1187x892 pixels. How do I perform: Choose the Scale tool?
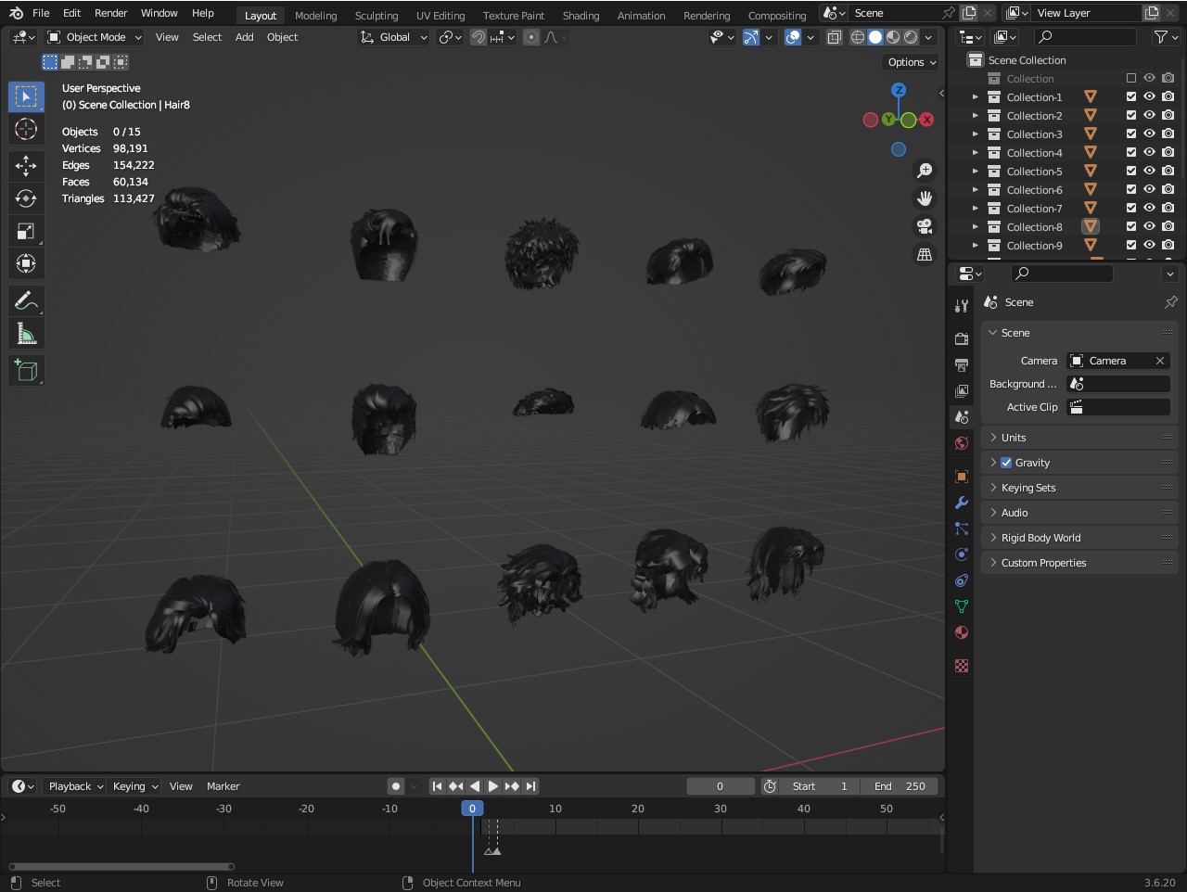(26, 231)
